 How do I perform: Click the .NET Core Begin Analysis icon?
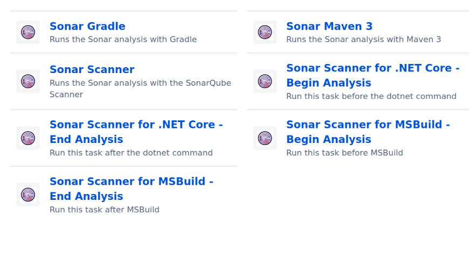265,81
